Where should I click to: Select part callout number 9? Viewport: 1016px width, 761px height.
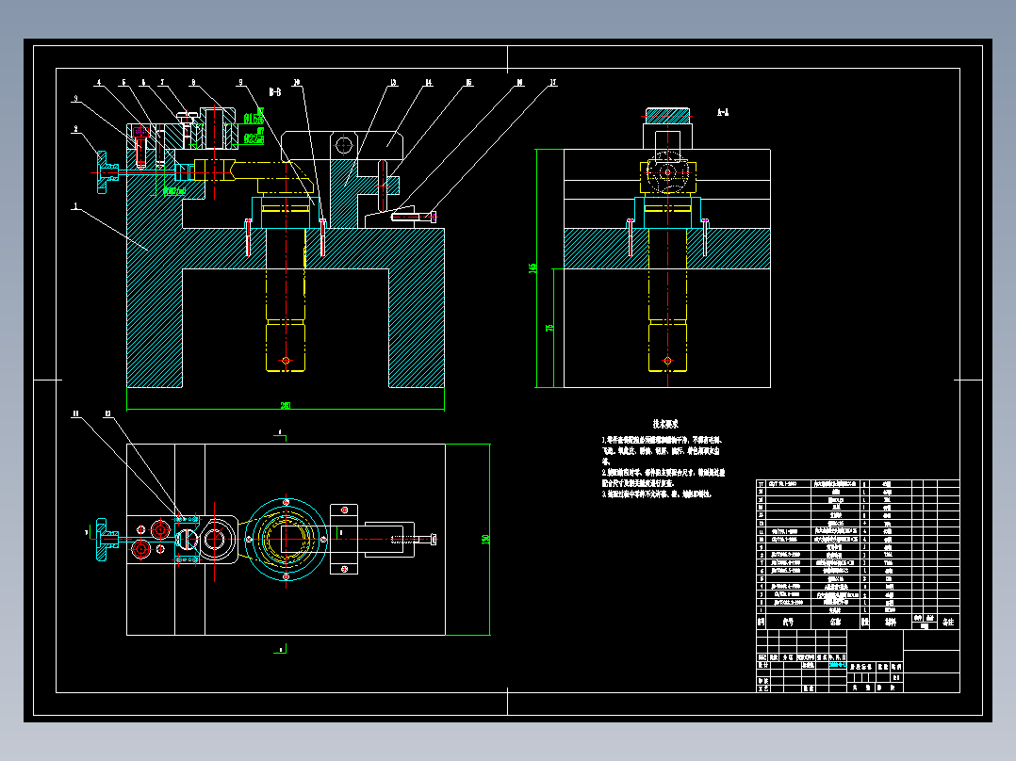click(x=241, y=82)
